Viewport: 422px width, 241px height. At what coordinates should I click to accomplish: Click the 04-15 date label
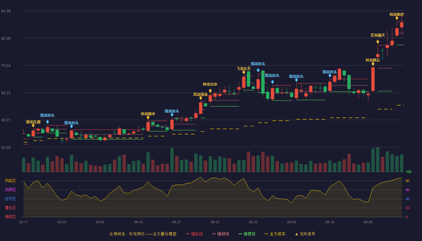point(138,222)
